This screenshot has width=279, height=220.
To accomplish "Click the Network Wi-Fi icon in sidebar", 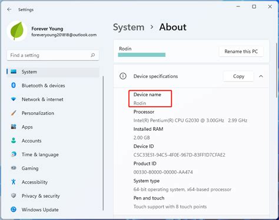I will 14,99.
